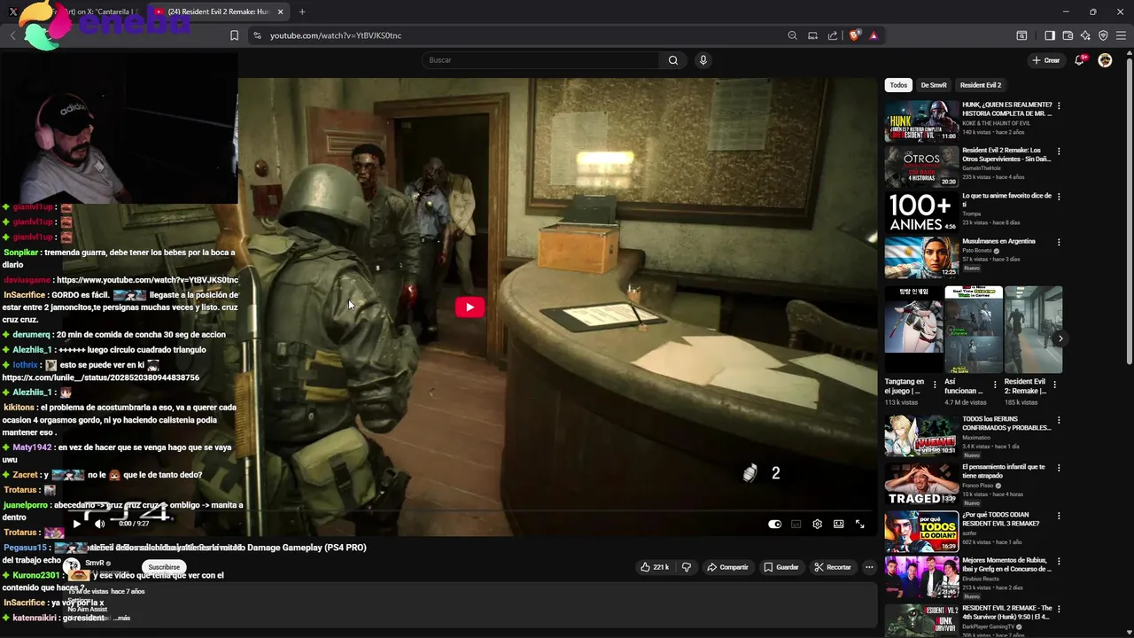This screenshot has width=1134, height=638.
Task: Open options menu for El pensamiento infantil video
Action: pos(1059,467)
